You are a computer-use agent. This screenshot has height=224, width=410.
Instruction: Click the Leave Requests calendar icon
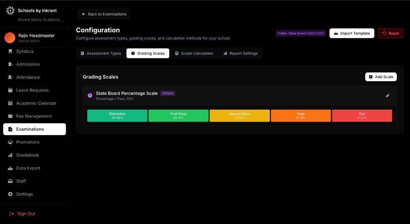[x=10, y=90]
